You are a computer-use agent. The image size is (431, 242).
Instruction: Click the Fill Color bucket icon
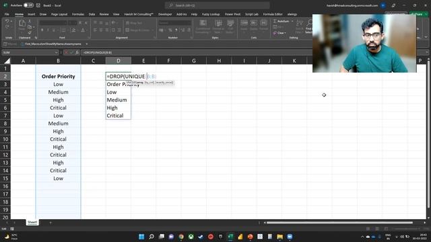point(73,30)
